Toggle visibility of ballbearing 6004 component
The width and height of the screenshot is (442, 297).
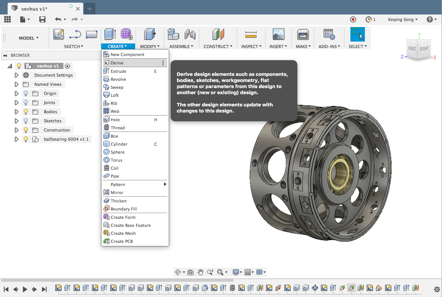(x=26, y=139)
